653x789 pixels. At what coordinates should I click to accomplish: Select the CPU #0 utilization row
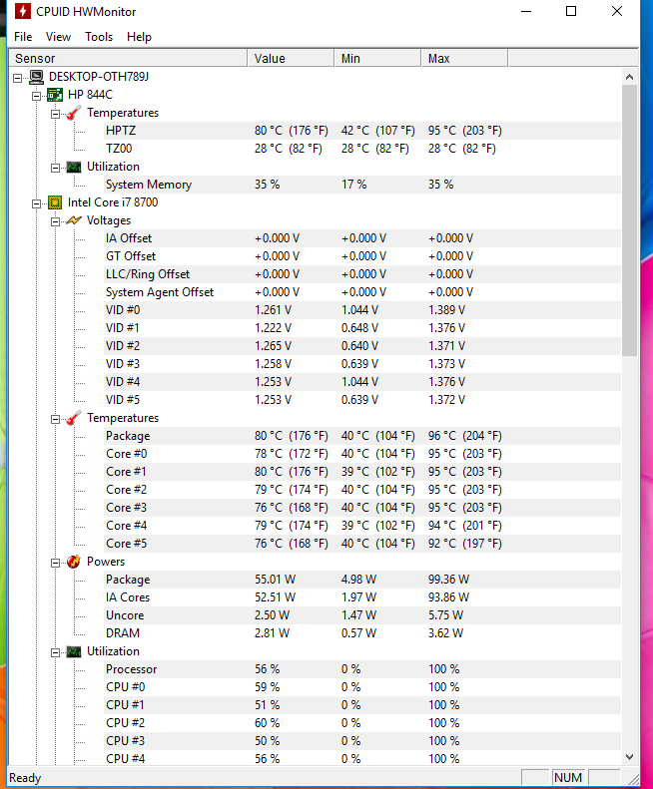[361, 687]
